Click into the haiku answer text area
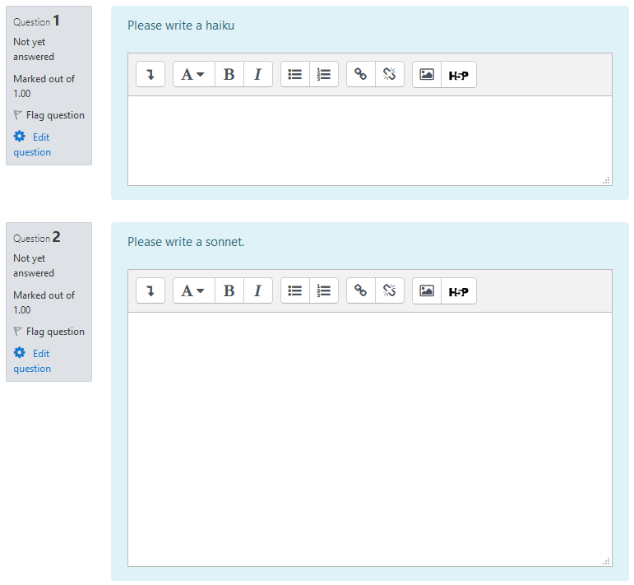 click(x=370, y=141)
